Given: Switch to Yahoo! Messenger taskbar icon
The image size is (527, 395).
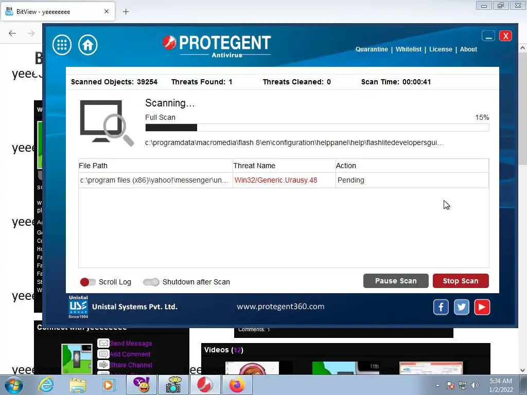Looking at the screenshot, I should coord(142,385).
